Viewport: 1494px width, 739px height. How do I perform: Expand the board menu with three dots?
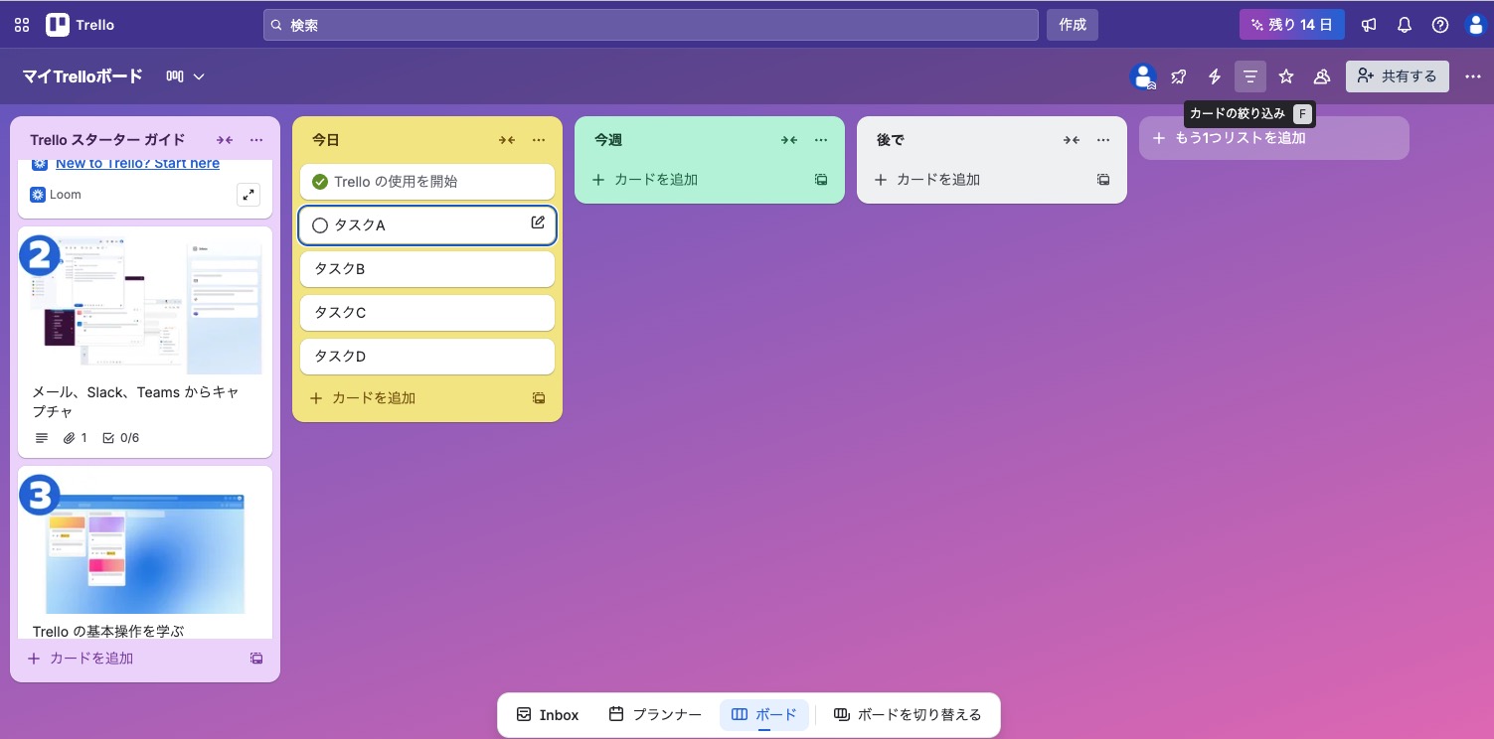(x=1472, y=76)
